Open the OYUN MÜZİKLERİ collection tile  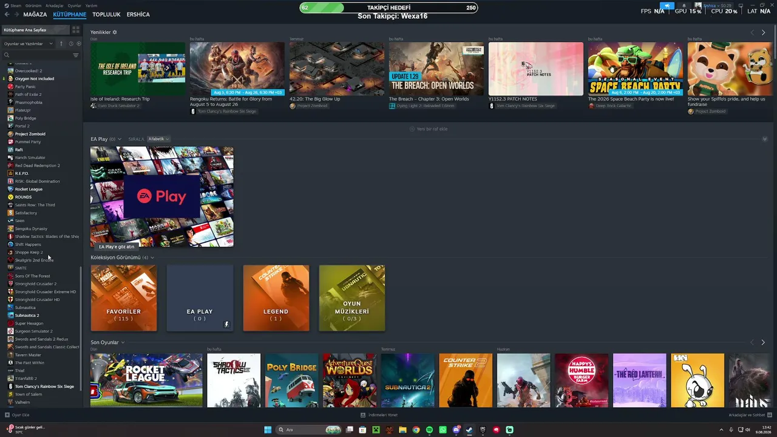coord(352,298)
